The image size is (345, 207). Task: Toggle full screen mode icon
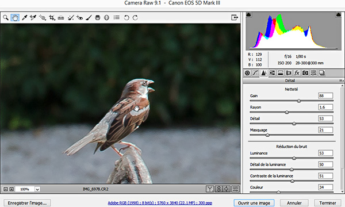tap(235, 17)
